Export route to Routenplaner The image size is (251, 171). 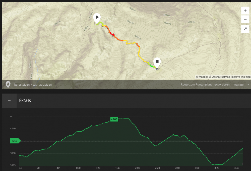coord(205,85)
